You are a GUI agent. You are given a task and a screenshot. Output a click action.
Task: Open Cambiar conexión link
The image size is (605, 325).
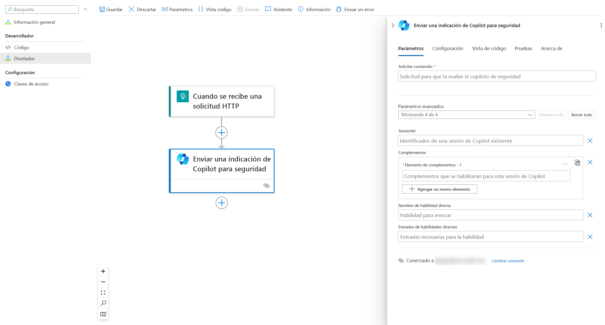(508, 261)
